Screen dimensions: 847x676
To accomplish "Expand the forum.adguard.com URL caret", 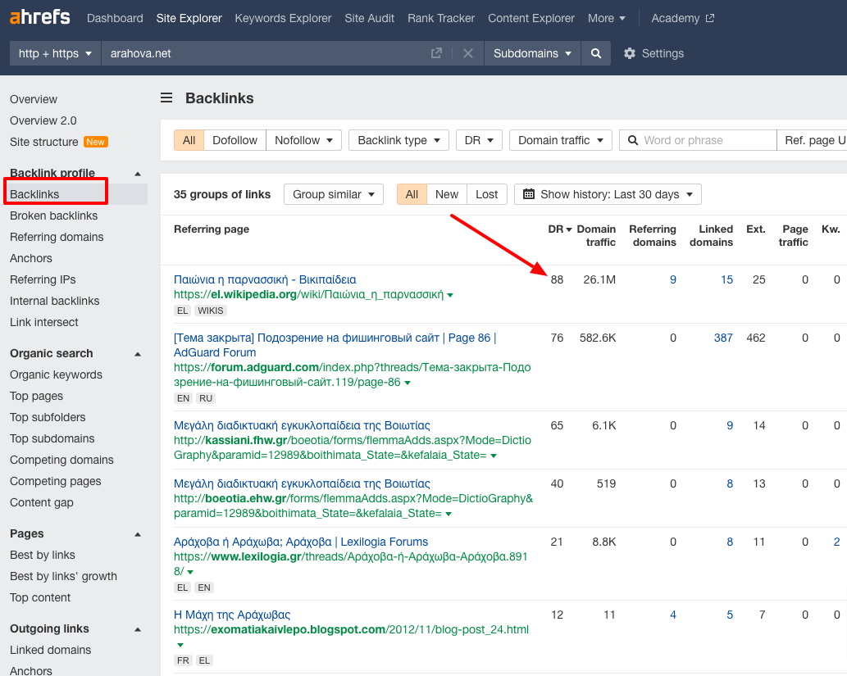I will [x=408, y=383].
